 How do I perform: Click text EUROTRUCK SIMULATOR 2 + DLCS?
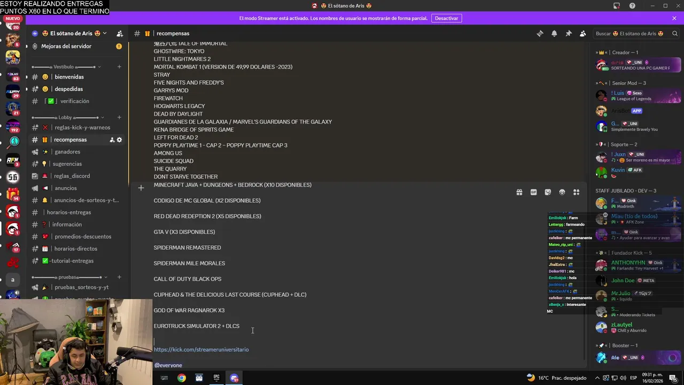point(197,326)
